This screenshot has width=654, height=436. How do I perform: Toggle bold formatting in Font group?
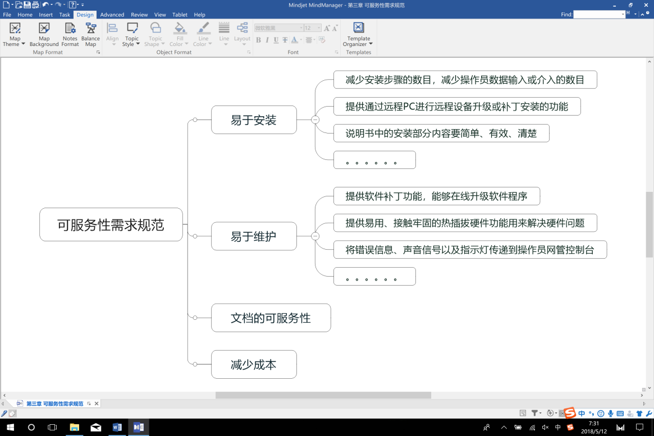pos(258,40)
